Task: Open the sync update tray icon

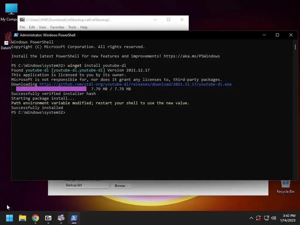Action: [x=258, y=218]
